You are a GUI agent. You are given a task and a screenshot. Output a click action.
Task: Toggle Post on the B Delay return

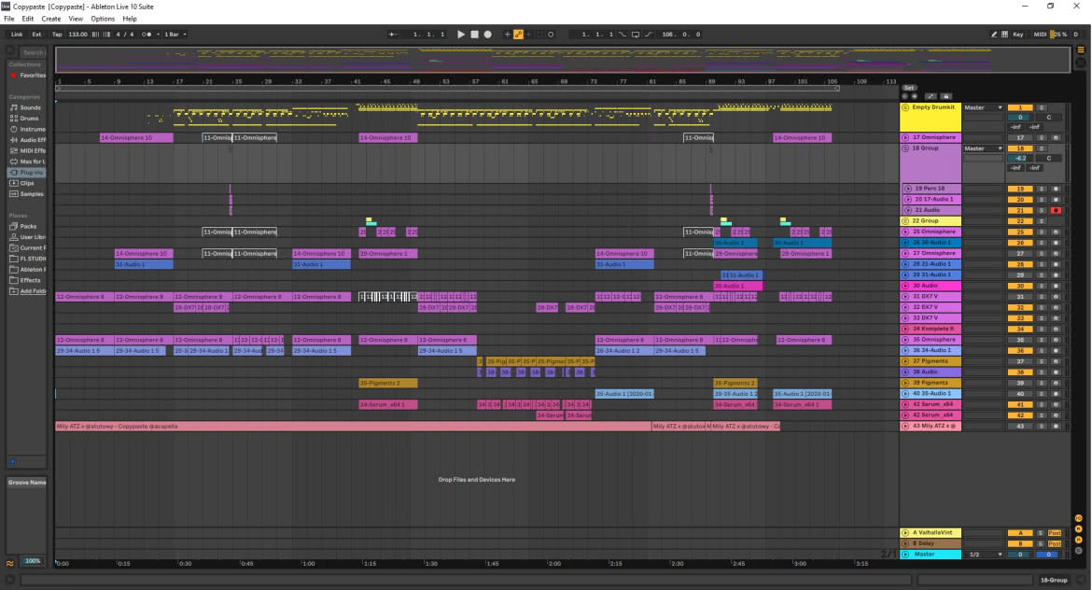(x=1055, y=543)
